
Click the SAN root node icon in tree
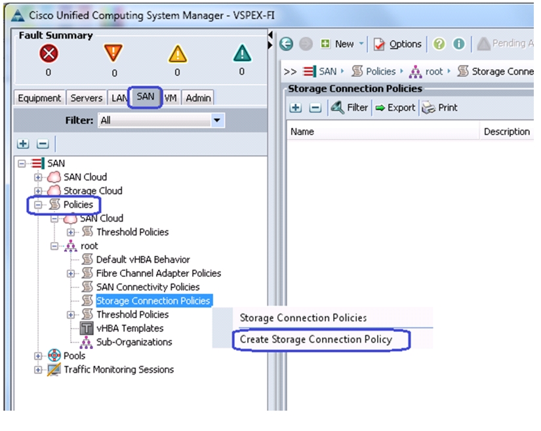37,163
